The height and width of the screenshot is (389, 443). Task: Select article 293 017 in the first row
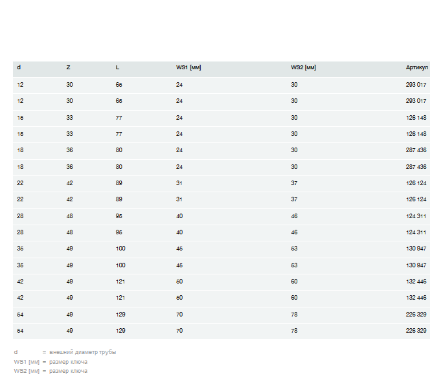[x=416, y=85]
